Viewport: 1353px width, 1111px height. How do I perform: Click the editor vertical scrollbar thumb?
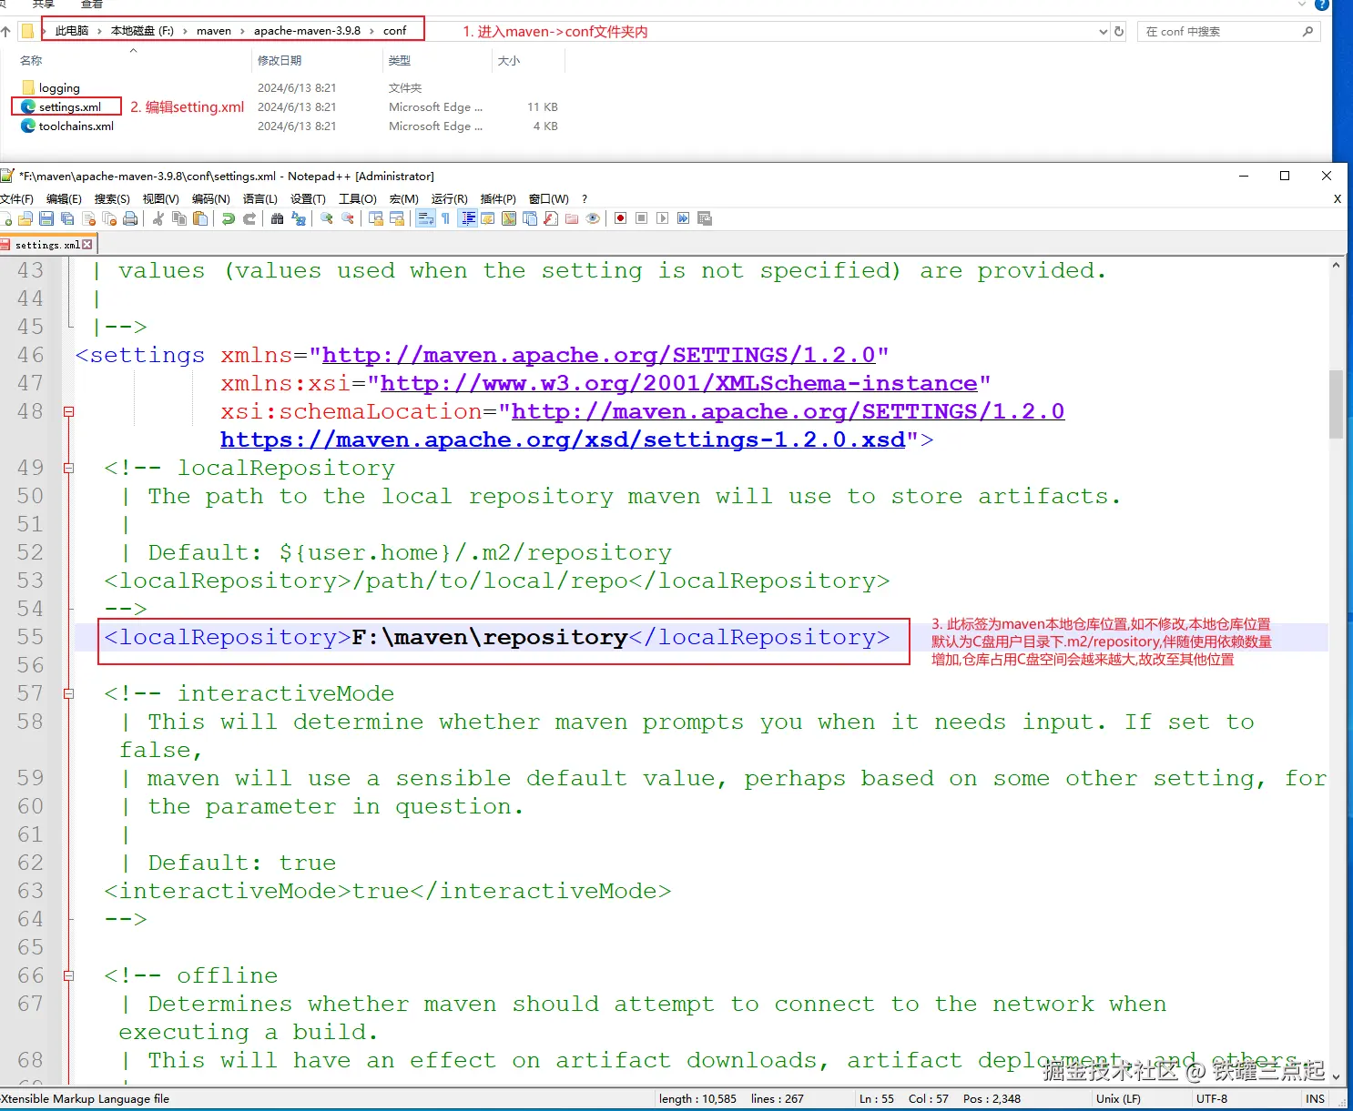1336,404
